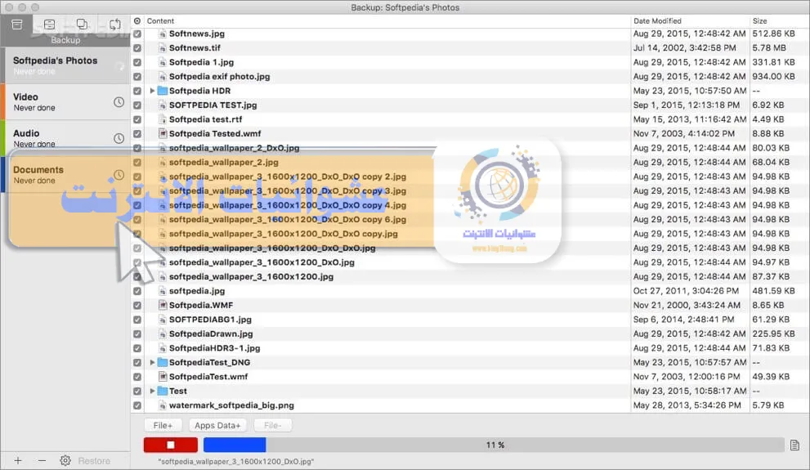Select the Backup mode archive box icon
Image resolution: width=810 pixels, height=470 pixels.
(17, 25)
